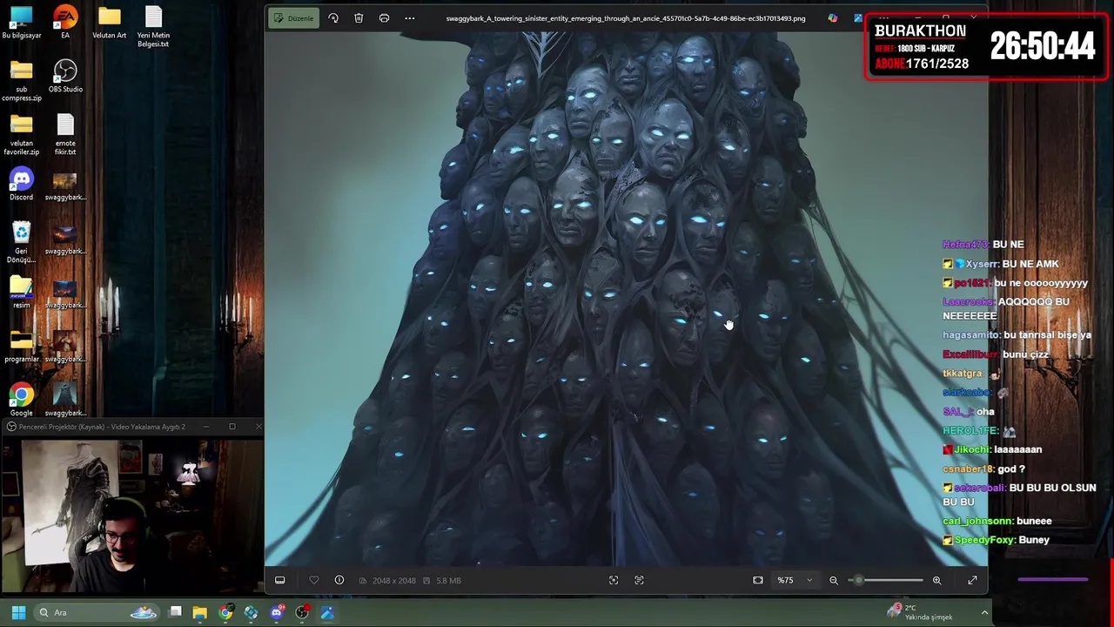Launch Discord desktop shortcut
Screen dimensions: 1114x627
22,185
